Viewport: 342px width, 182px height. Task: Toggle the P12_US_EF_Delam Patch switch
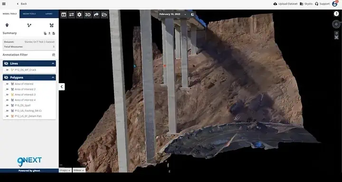tap(7, 116)
